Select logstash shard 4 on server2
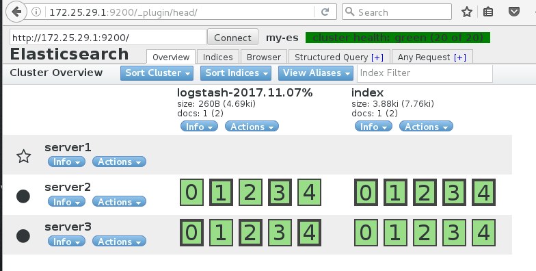 click(x=309, y=192)
